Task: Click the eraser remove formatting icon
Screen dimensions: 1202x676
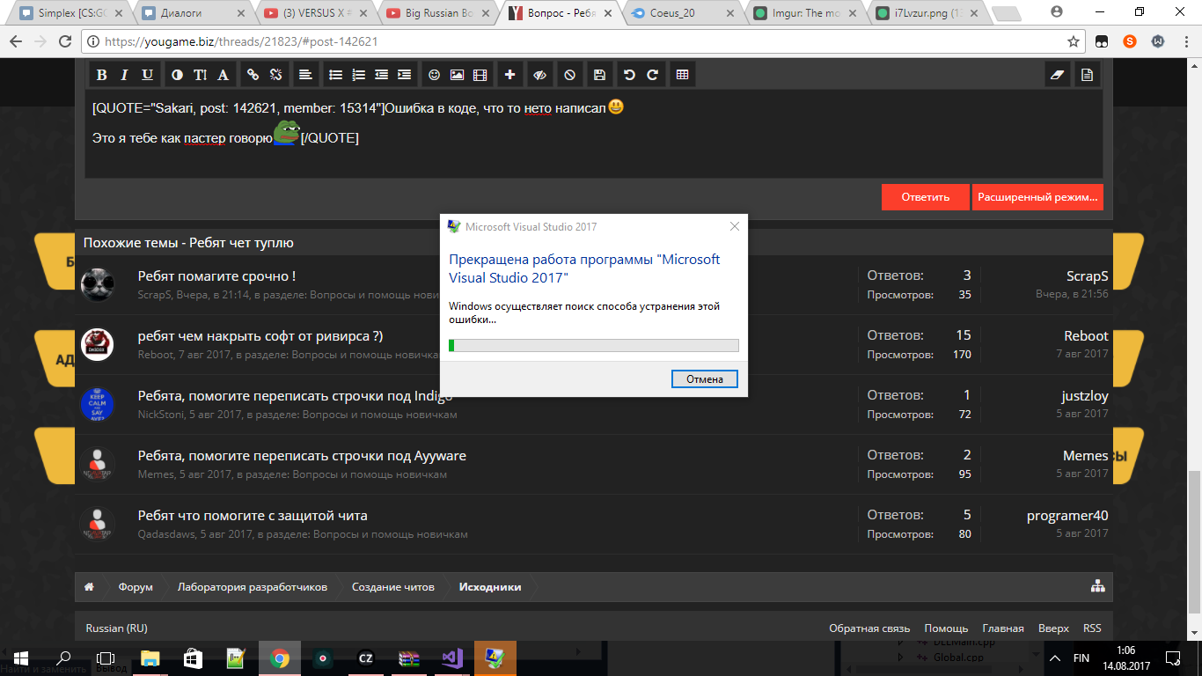Action: [x=1058, y=75]
